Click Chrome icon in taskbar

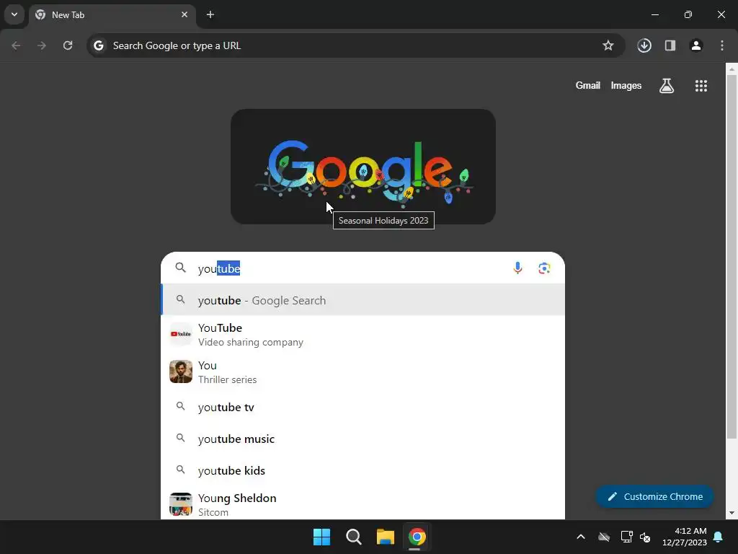pos(417,537)
